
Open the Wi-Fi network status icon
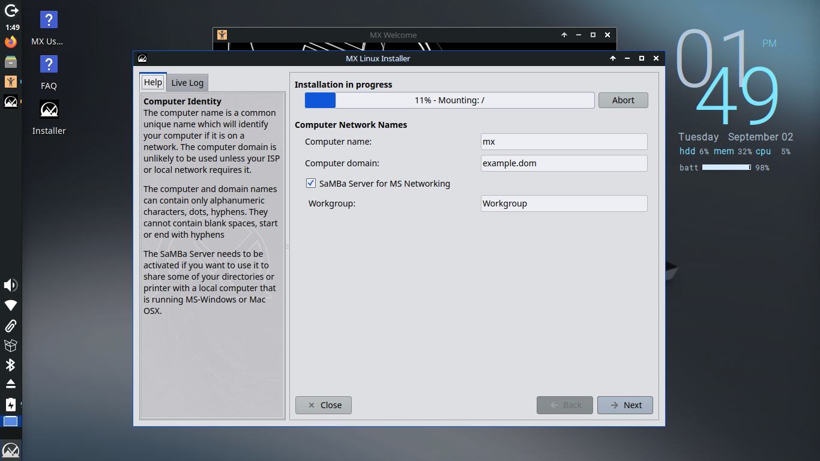click(x=10, y=306)
